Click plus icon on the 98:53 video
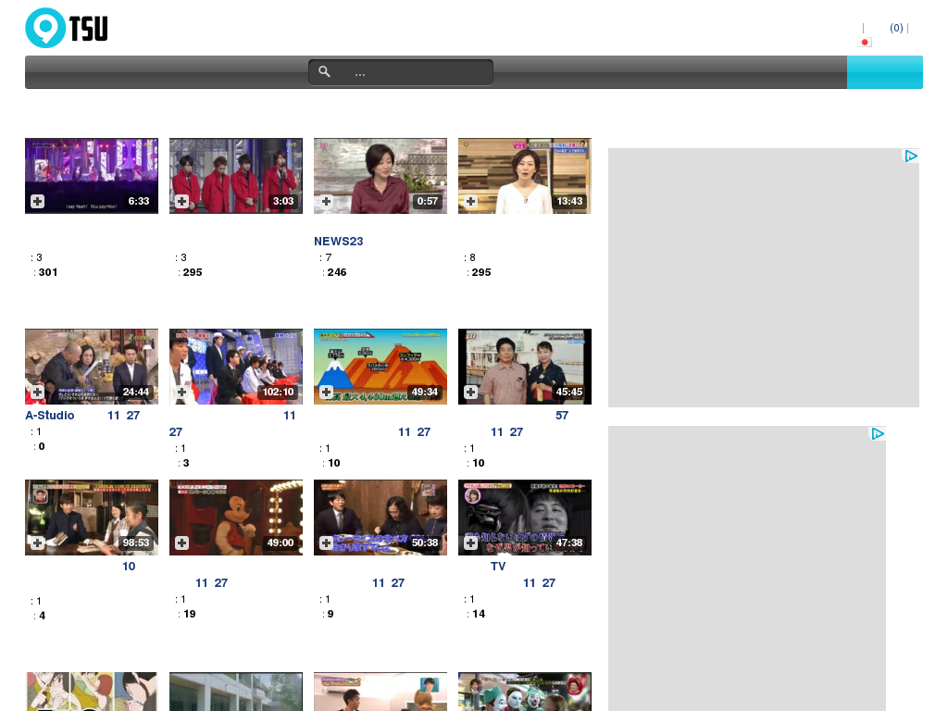The height and width of the screenshot is (711, 948). click(x=37, y=543)
